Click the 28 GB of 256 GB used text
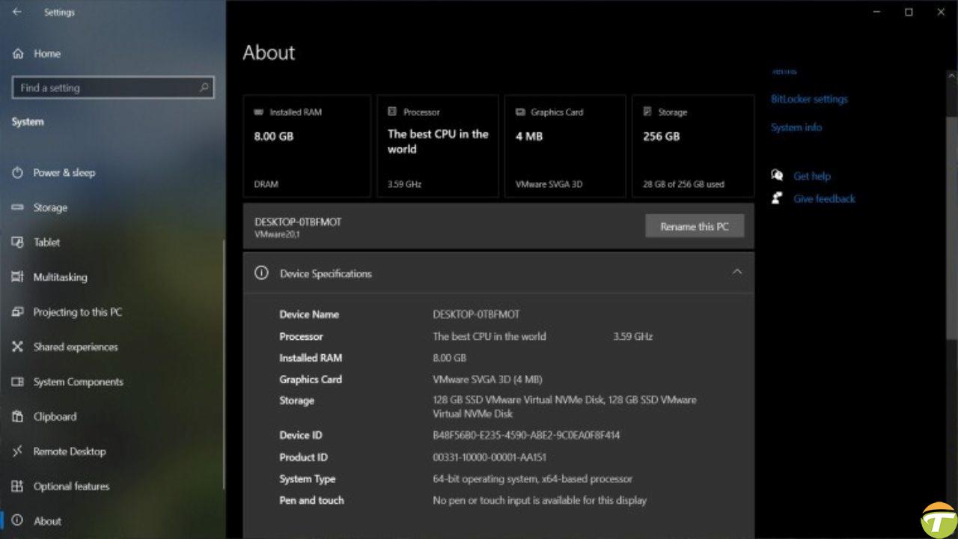 point(683,184)
